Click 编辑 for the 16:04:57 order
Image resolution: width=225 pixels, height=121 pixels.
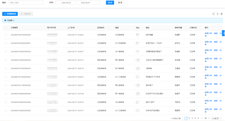click(216, 76)
